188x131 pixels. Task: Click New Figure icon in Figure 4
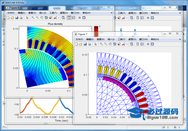(8, 18)
